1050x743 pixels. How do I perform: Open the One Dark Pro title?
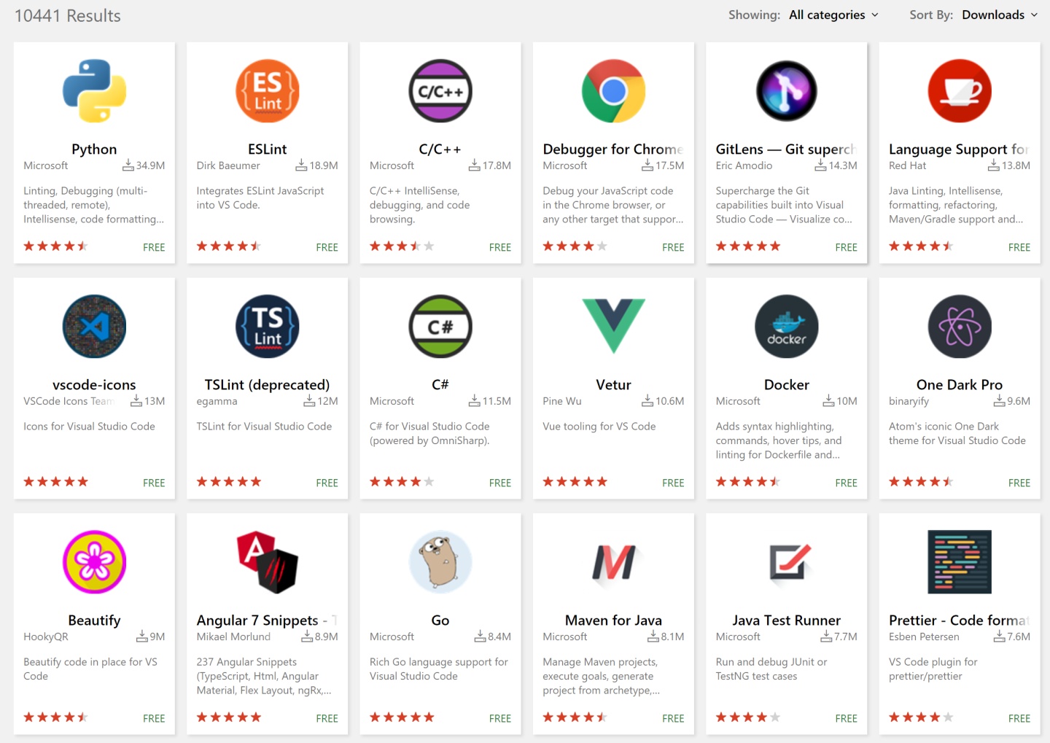[x=960, y=385]
